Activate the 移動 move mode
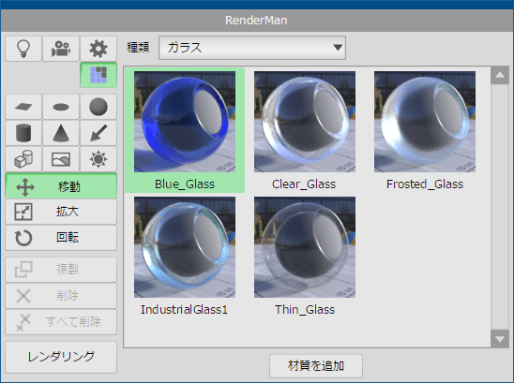 (61, 186)
